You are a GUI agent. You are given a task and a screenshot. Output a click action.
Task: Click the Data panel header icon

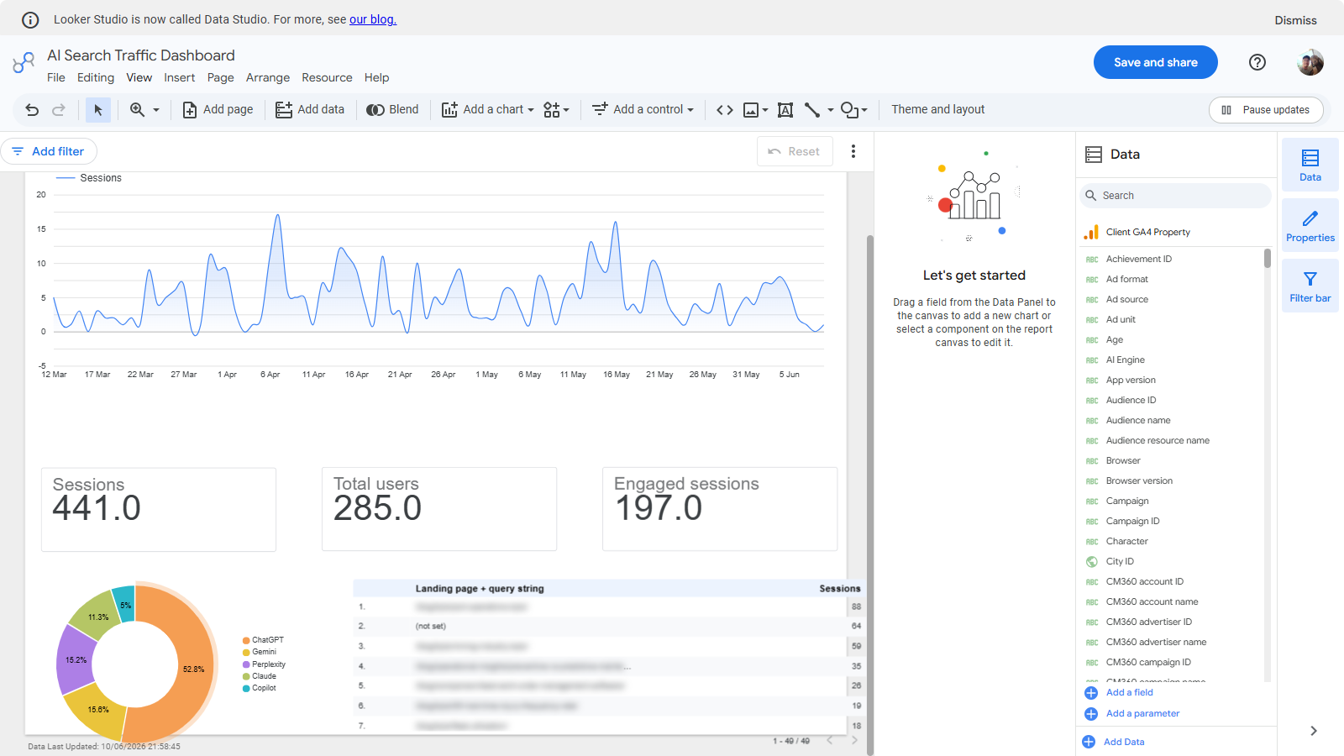pos(1094,155)
